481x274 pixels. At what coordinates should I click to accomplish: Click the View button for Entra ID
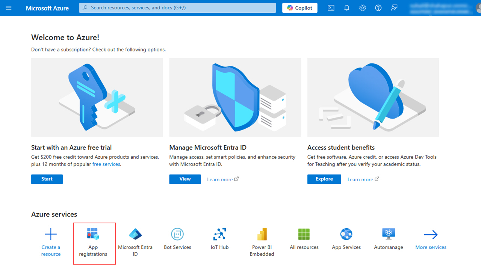coord(185,179)
